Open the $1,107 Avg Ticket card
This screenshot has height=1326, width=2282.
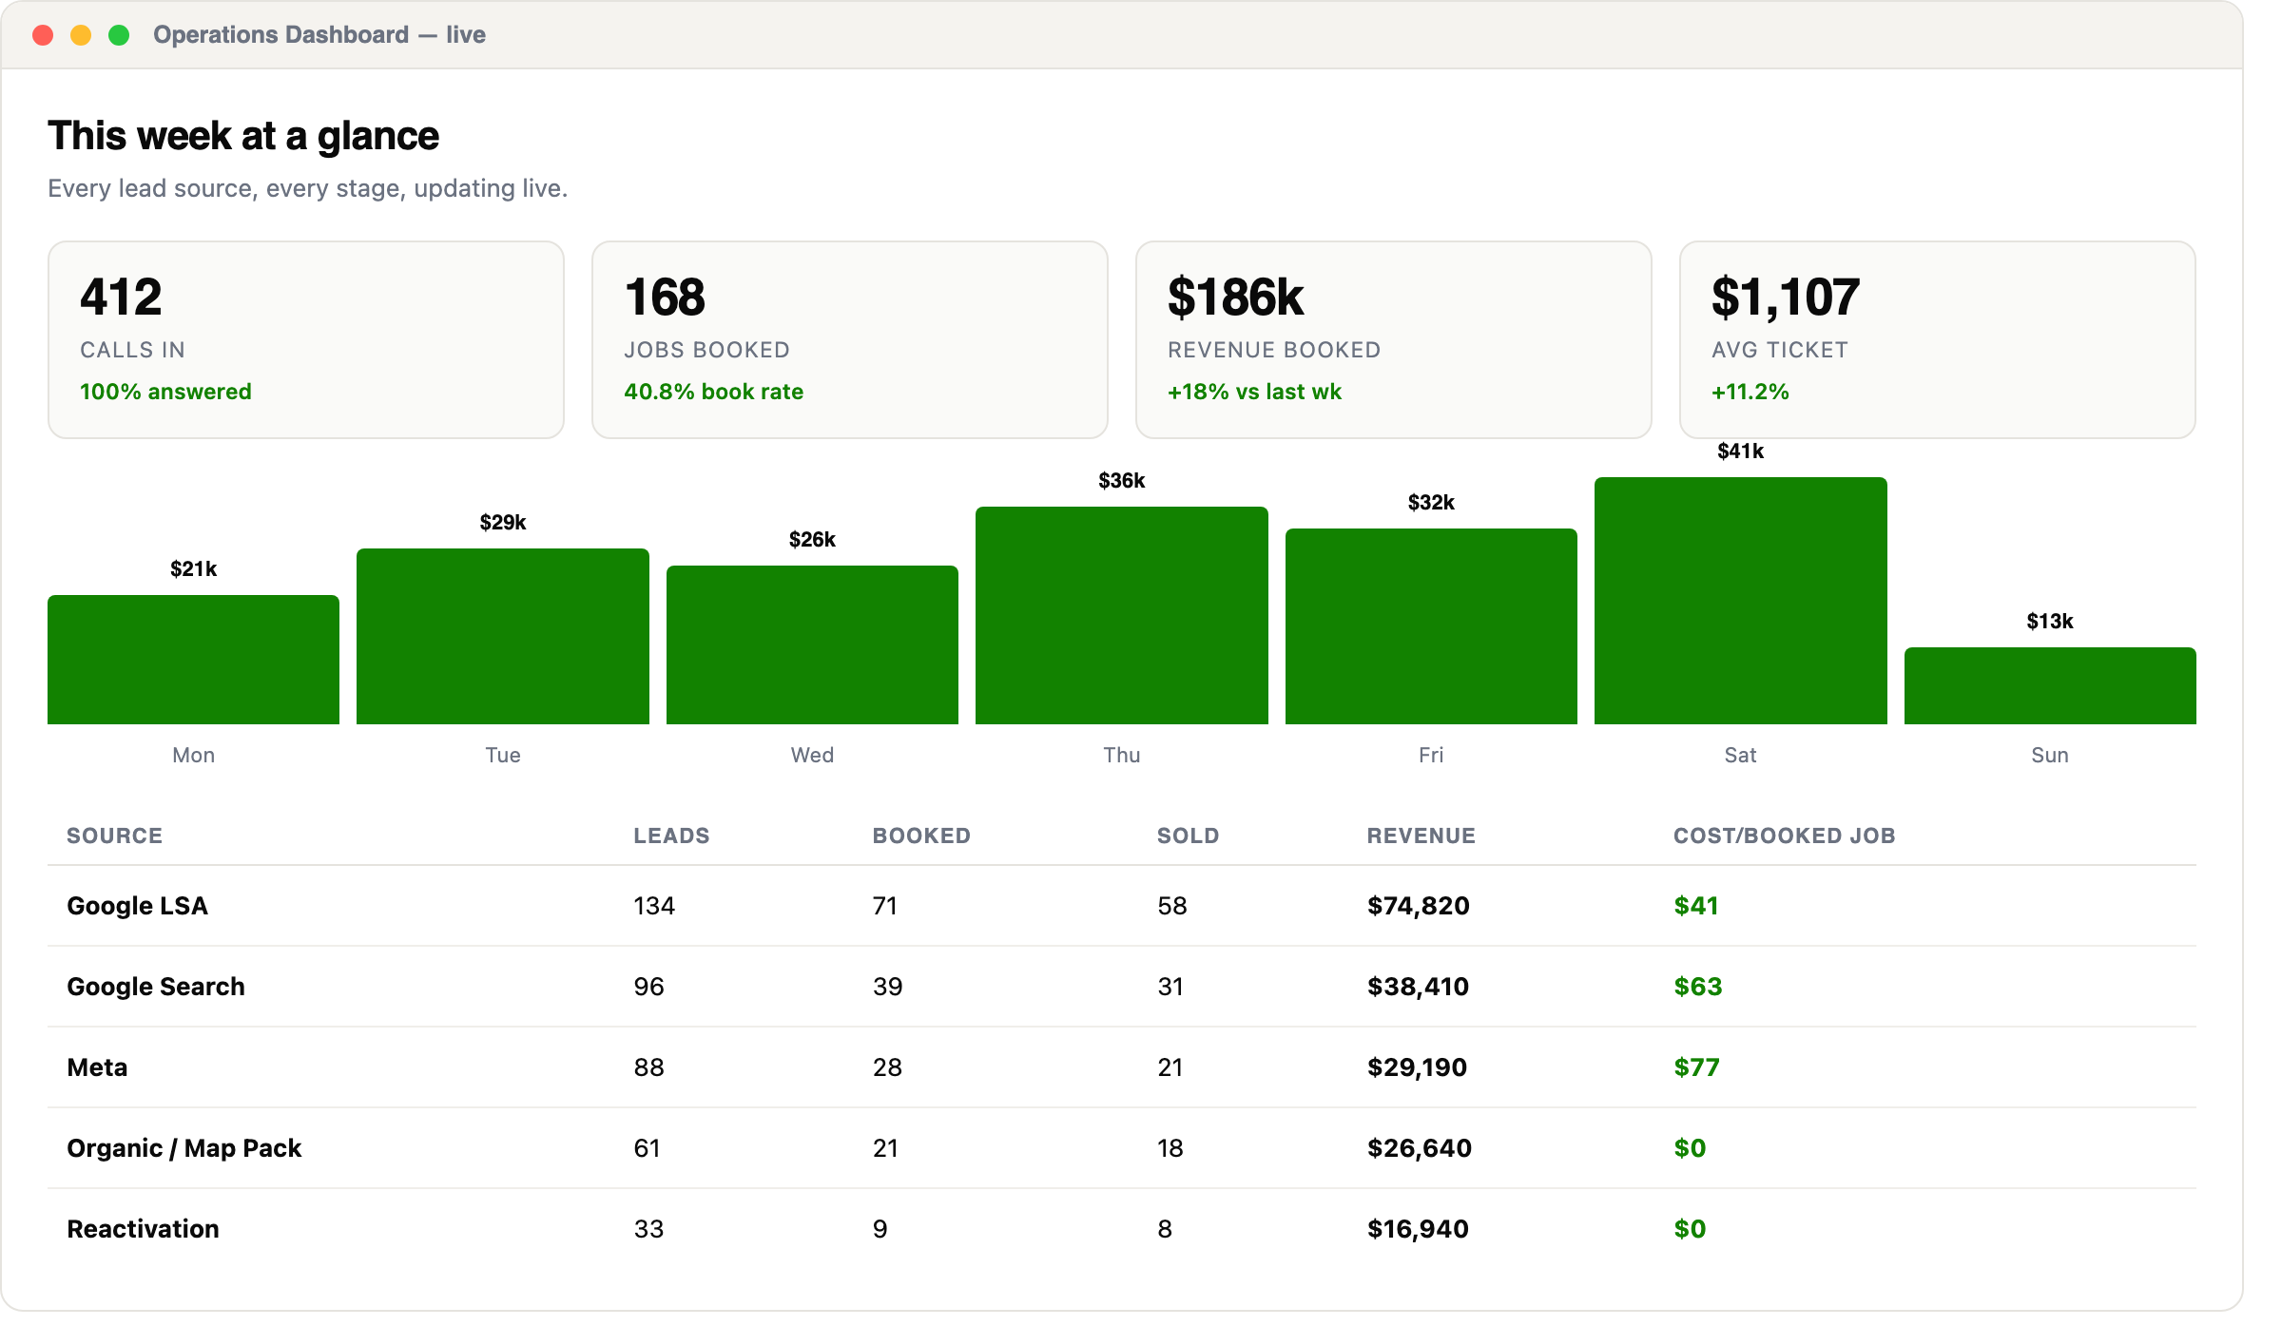(1938, 339)
